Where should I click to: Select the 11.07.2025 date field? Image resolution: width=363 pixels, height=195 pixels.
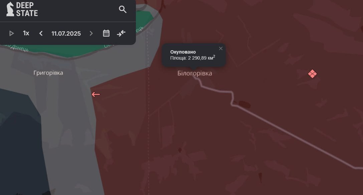[x=66, y=34]
